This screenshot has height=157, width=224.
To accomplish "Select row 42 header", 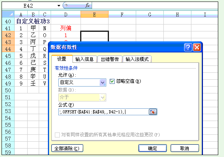I will (x=8, y=35).
